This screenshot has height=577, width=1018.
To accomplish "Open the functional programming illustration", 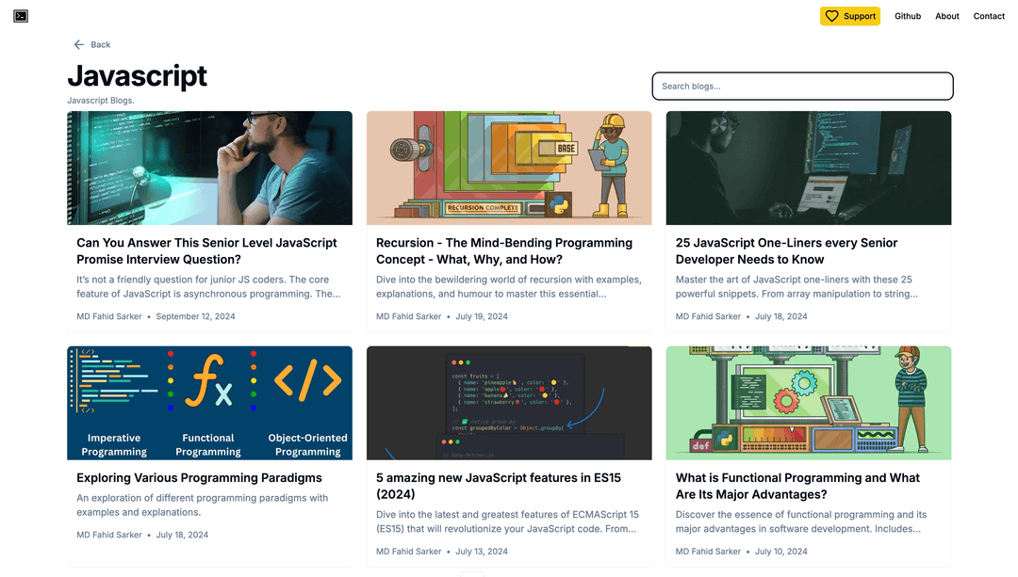I will [808, 403].
